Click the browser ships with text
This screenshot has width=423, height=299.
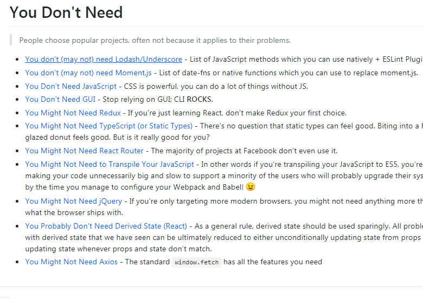point(74,212)
